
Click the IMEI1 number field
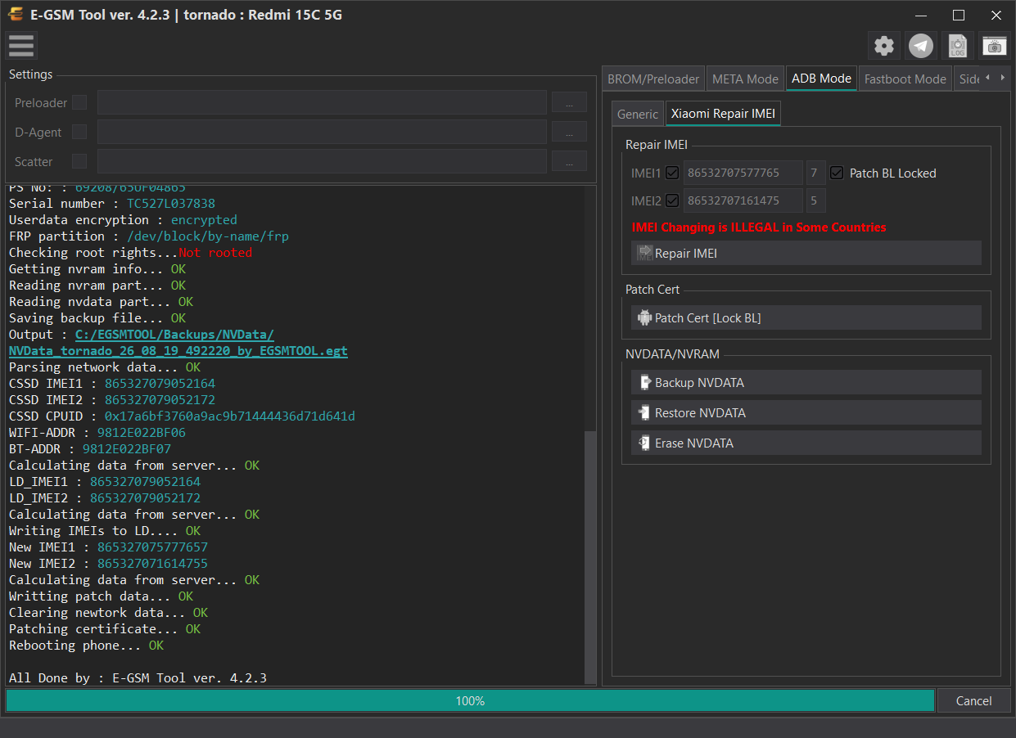coord(743,173)
